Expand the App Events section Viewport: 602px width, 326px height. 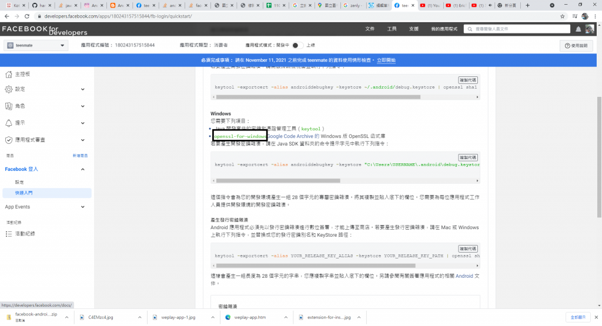pos(82,207)
